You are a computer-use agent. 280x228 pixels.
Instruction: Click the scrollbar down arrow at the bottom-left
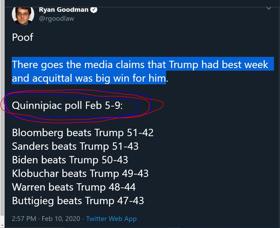click(x=2, y=225)
